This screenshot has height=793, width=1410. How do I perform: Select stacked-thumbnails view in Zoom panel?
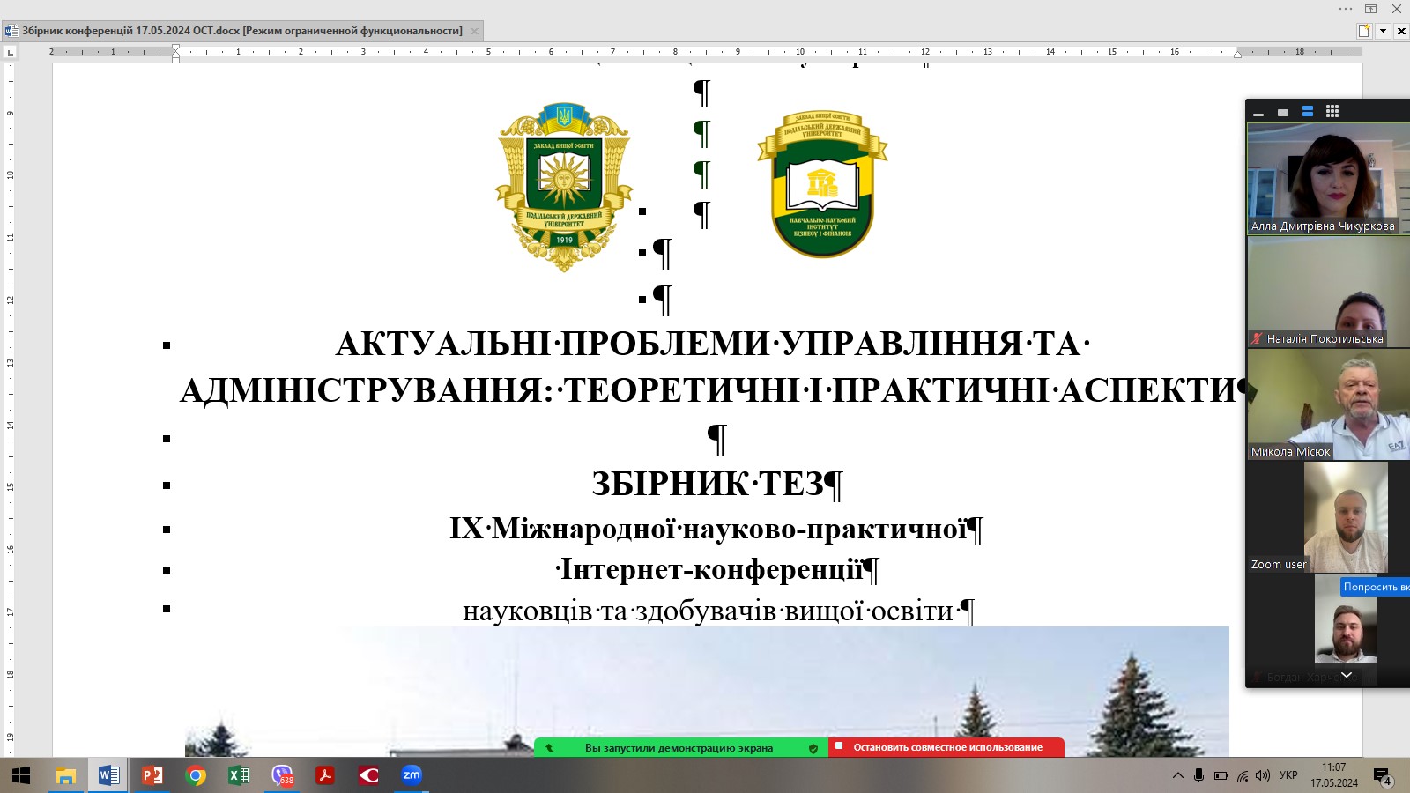1308,112
